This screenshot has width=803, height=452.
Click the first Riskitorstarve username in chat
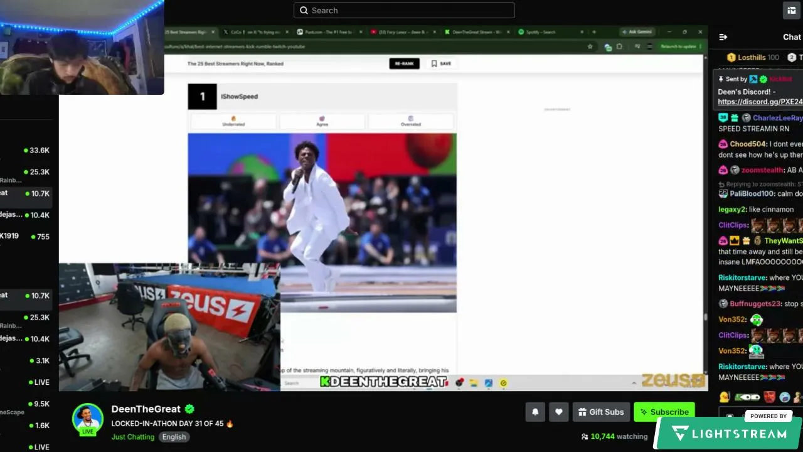742,278
